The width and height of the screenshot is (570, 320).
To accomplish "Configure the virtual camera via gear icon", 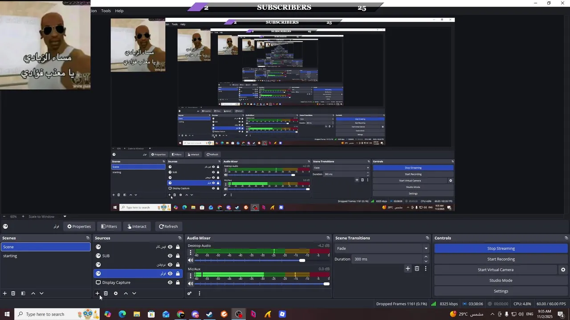I will tap(563, 270).
